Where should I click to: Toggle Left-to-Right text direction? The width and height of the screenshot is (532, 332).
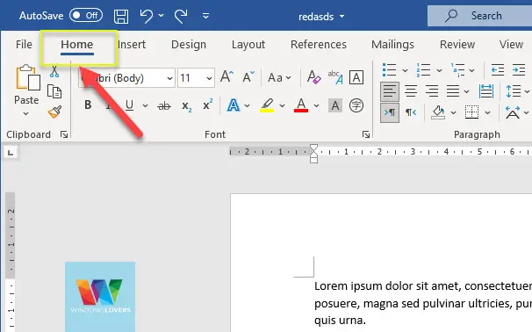(390, 112)
